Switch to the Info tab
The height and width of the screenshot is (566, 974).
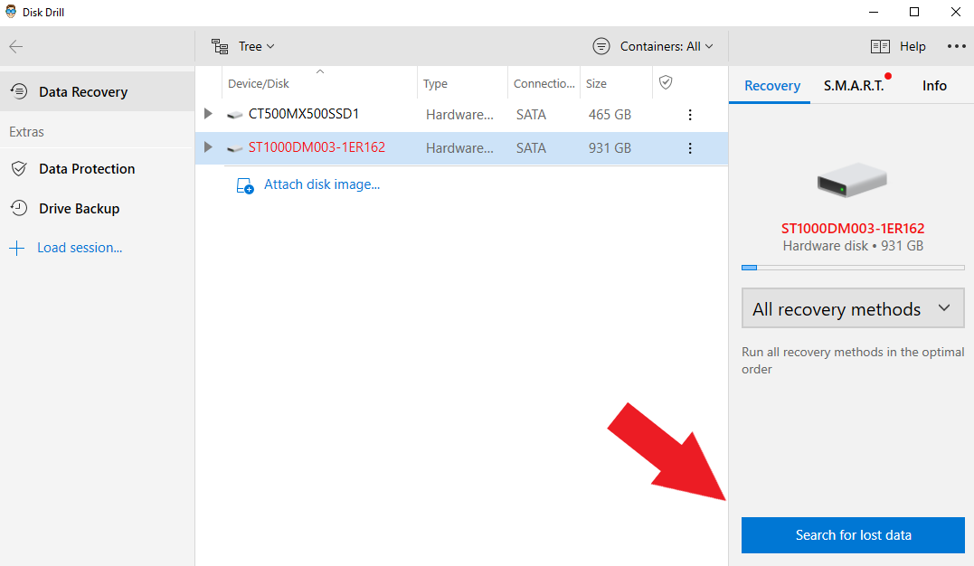click(934, 86)
